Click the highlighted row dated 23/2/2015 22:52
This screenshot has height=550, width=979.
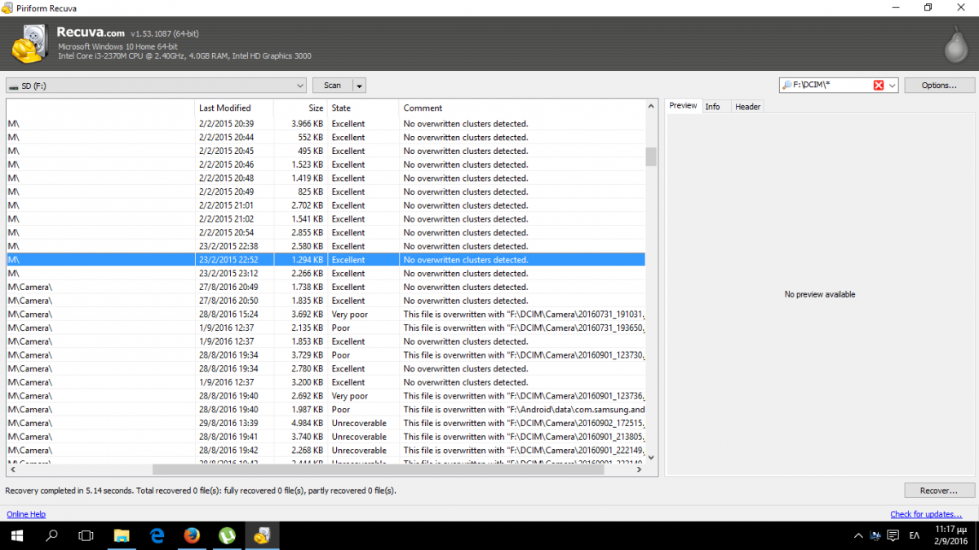click(x=326, y=260)
